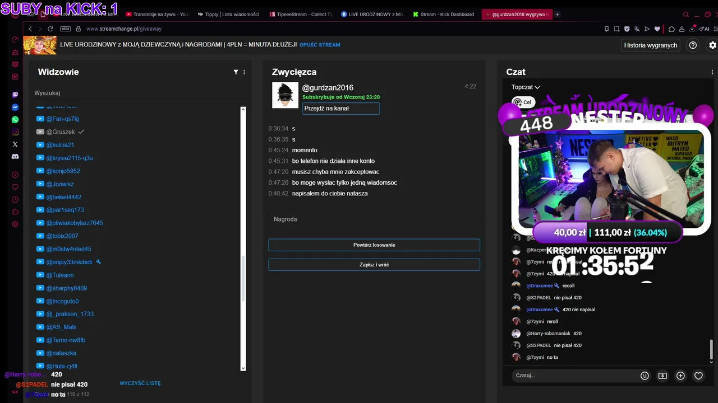Switch to the Stream - Kick Dashboard tab
The image size is (718, 403).
(443, 14)
